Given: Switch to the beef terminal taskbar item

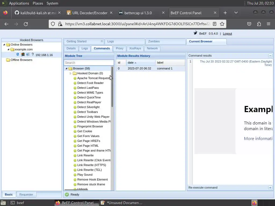Looking at the screenshot, I should (17, 203).
